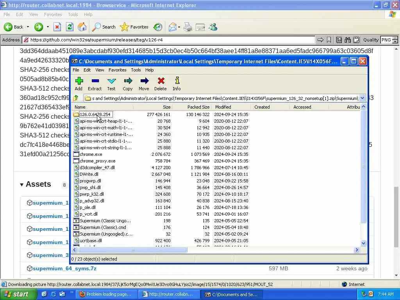The image size is (400, 300).
Task: Show IE History panel
Action: 158,27
